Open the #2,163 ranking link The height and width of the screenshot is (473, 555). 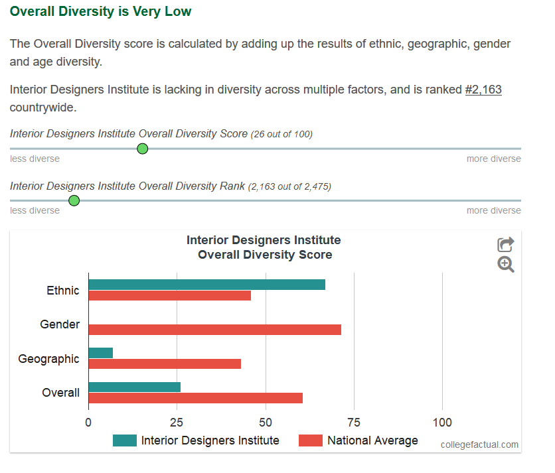tap(483, 90)
